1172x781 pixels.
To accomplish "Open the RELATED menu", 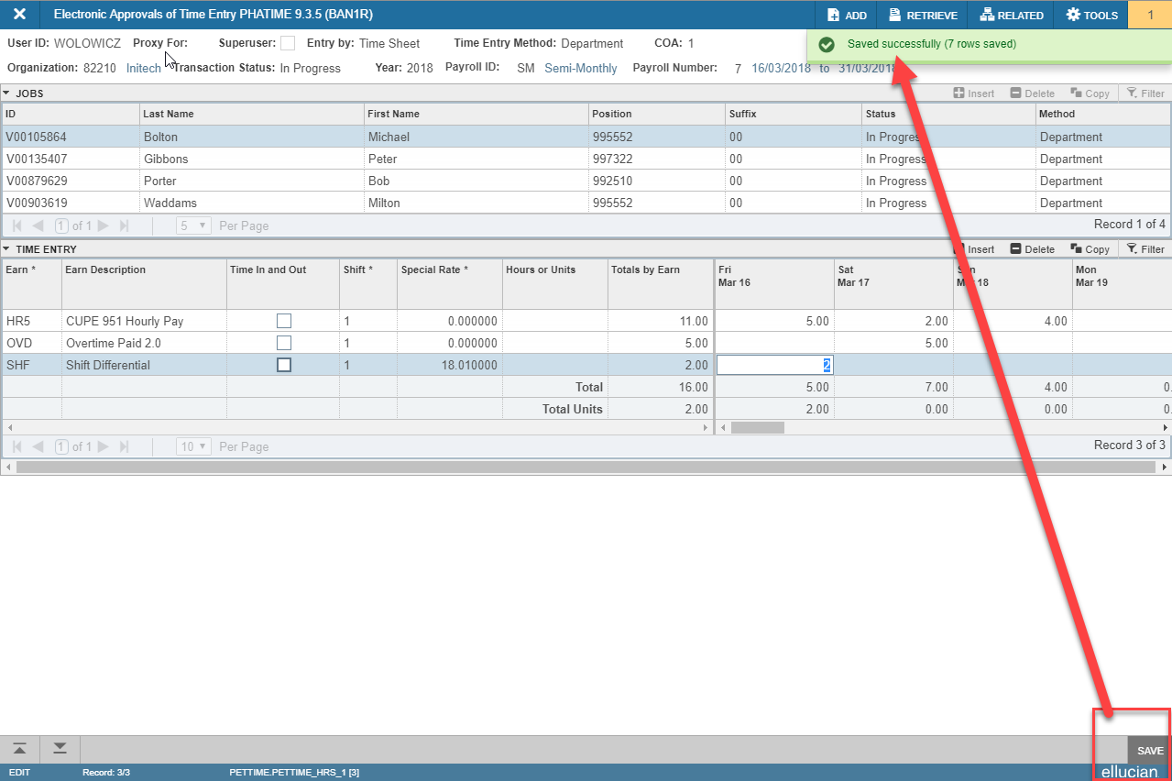I will point(1011,15).
